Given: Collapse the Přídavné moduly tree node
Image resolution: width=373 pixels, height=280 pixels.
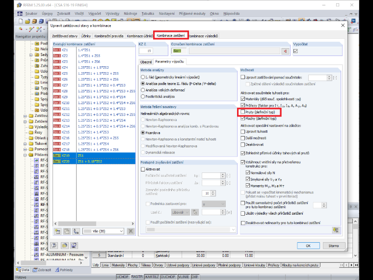Looking at the screenshot, I should pos(25,155).
